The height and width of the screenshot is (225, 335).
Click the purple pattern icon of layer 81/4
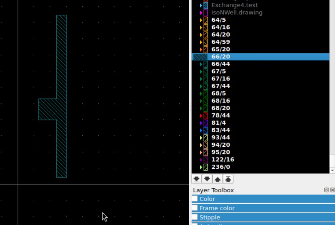(x=205, y=123)
